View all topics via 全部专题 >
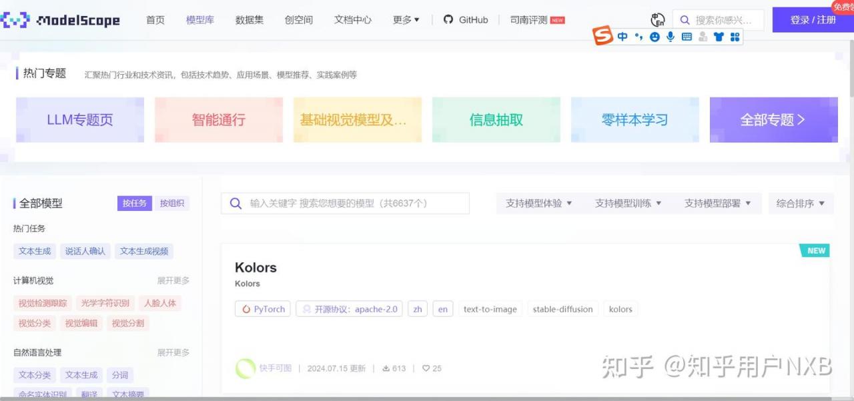The image size is (854, 401). pyautogui.click(x=774, y=120)
